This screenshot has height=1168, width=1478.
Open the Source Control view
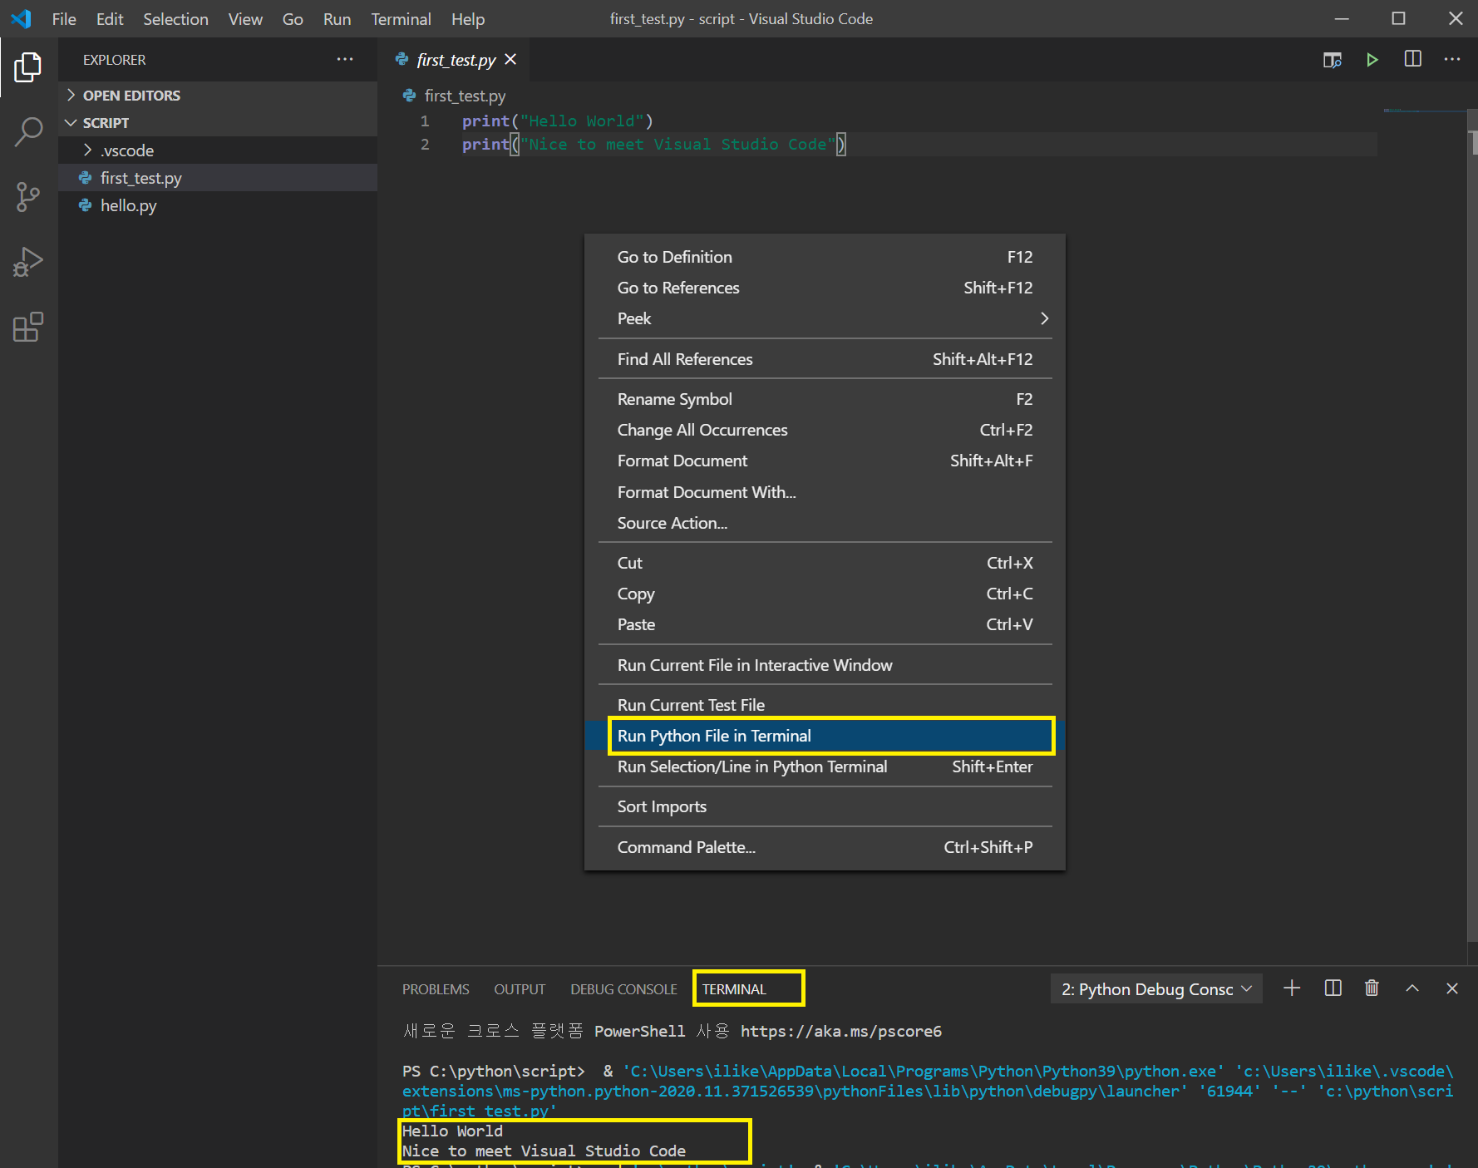(28, 197)
